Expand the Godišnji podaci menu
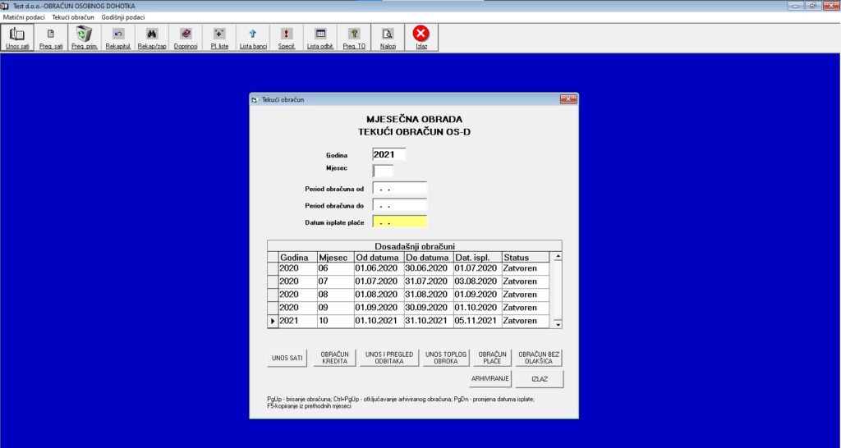 tap(123, 16)
